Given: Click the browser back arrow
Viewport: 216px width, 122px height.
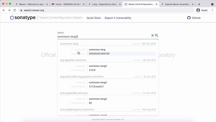Looking at the screenshot, I should coord(4,10).
